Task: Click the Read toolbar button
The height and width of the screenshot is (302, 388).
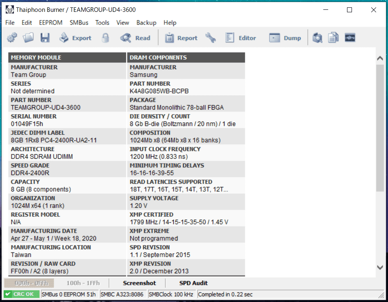Action: (135, 38)
